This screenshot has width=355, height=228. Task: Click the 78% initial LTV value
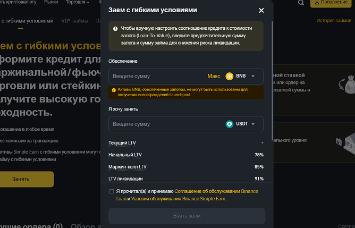(259, 155)
